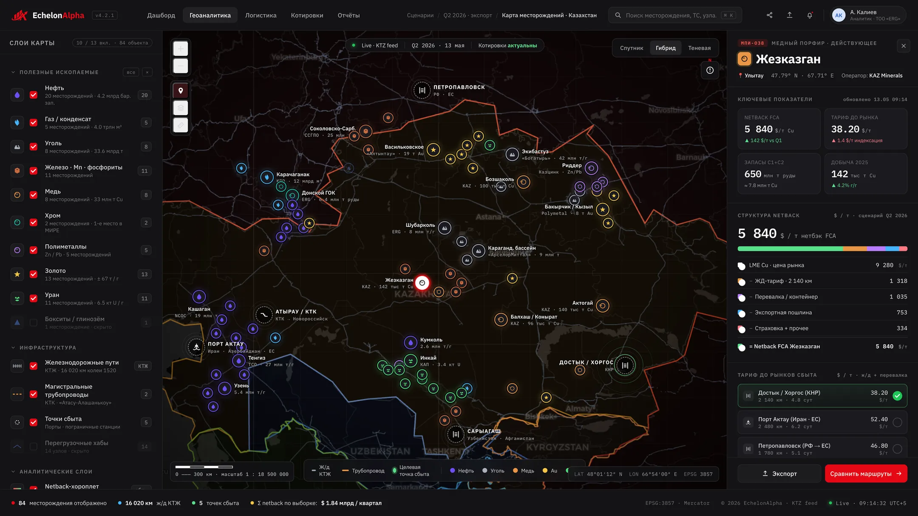The width and height of the screenshot is (918, 516).
Task: Expand the Страховка + прочее breakdown row
Action: 822,328
